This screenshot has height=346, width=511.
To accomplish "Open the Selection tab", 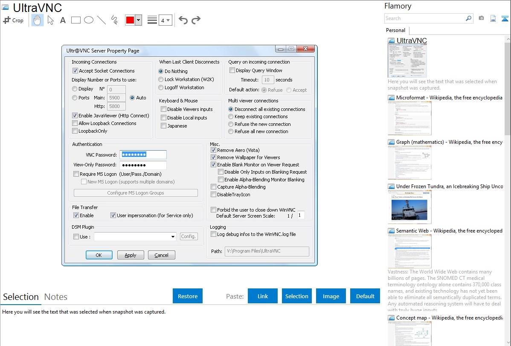I will [21, 297].
